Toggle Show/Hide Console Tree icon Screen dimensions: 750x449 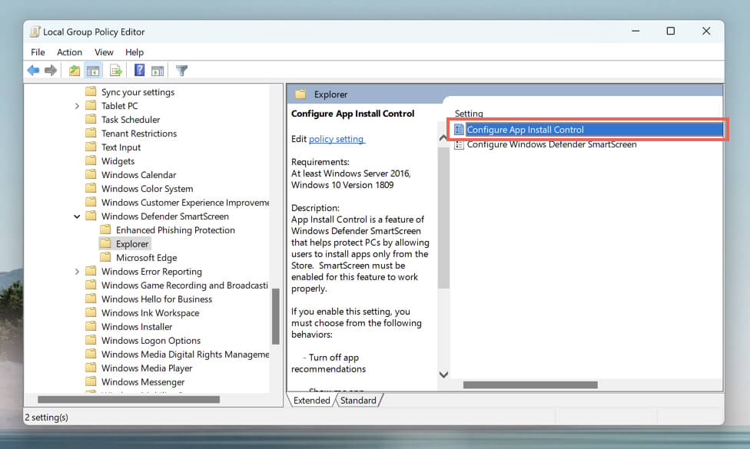93,71
